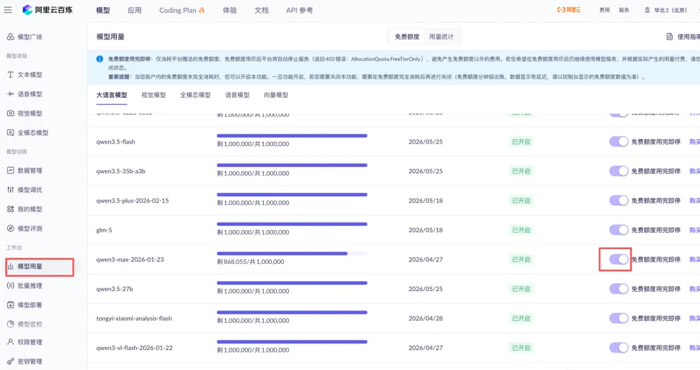
Task: Click the 模型广场 sidebar icon
Action: pyautogui.click(x=10, y=37)
